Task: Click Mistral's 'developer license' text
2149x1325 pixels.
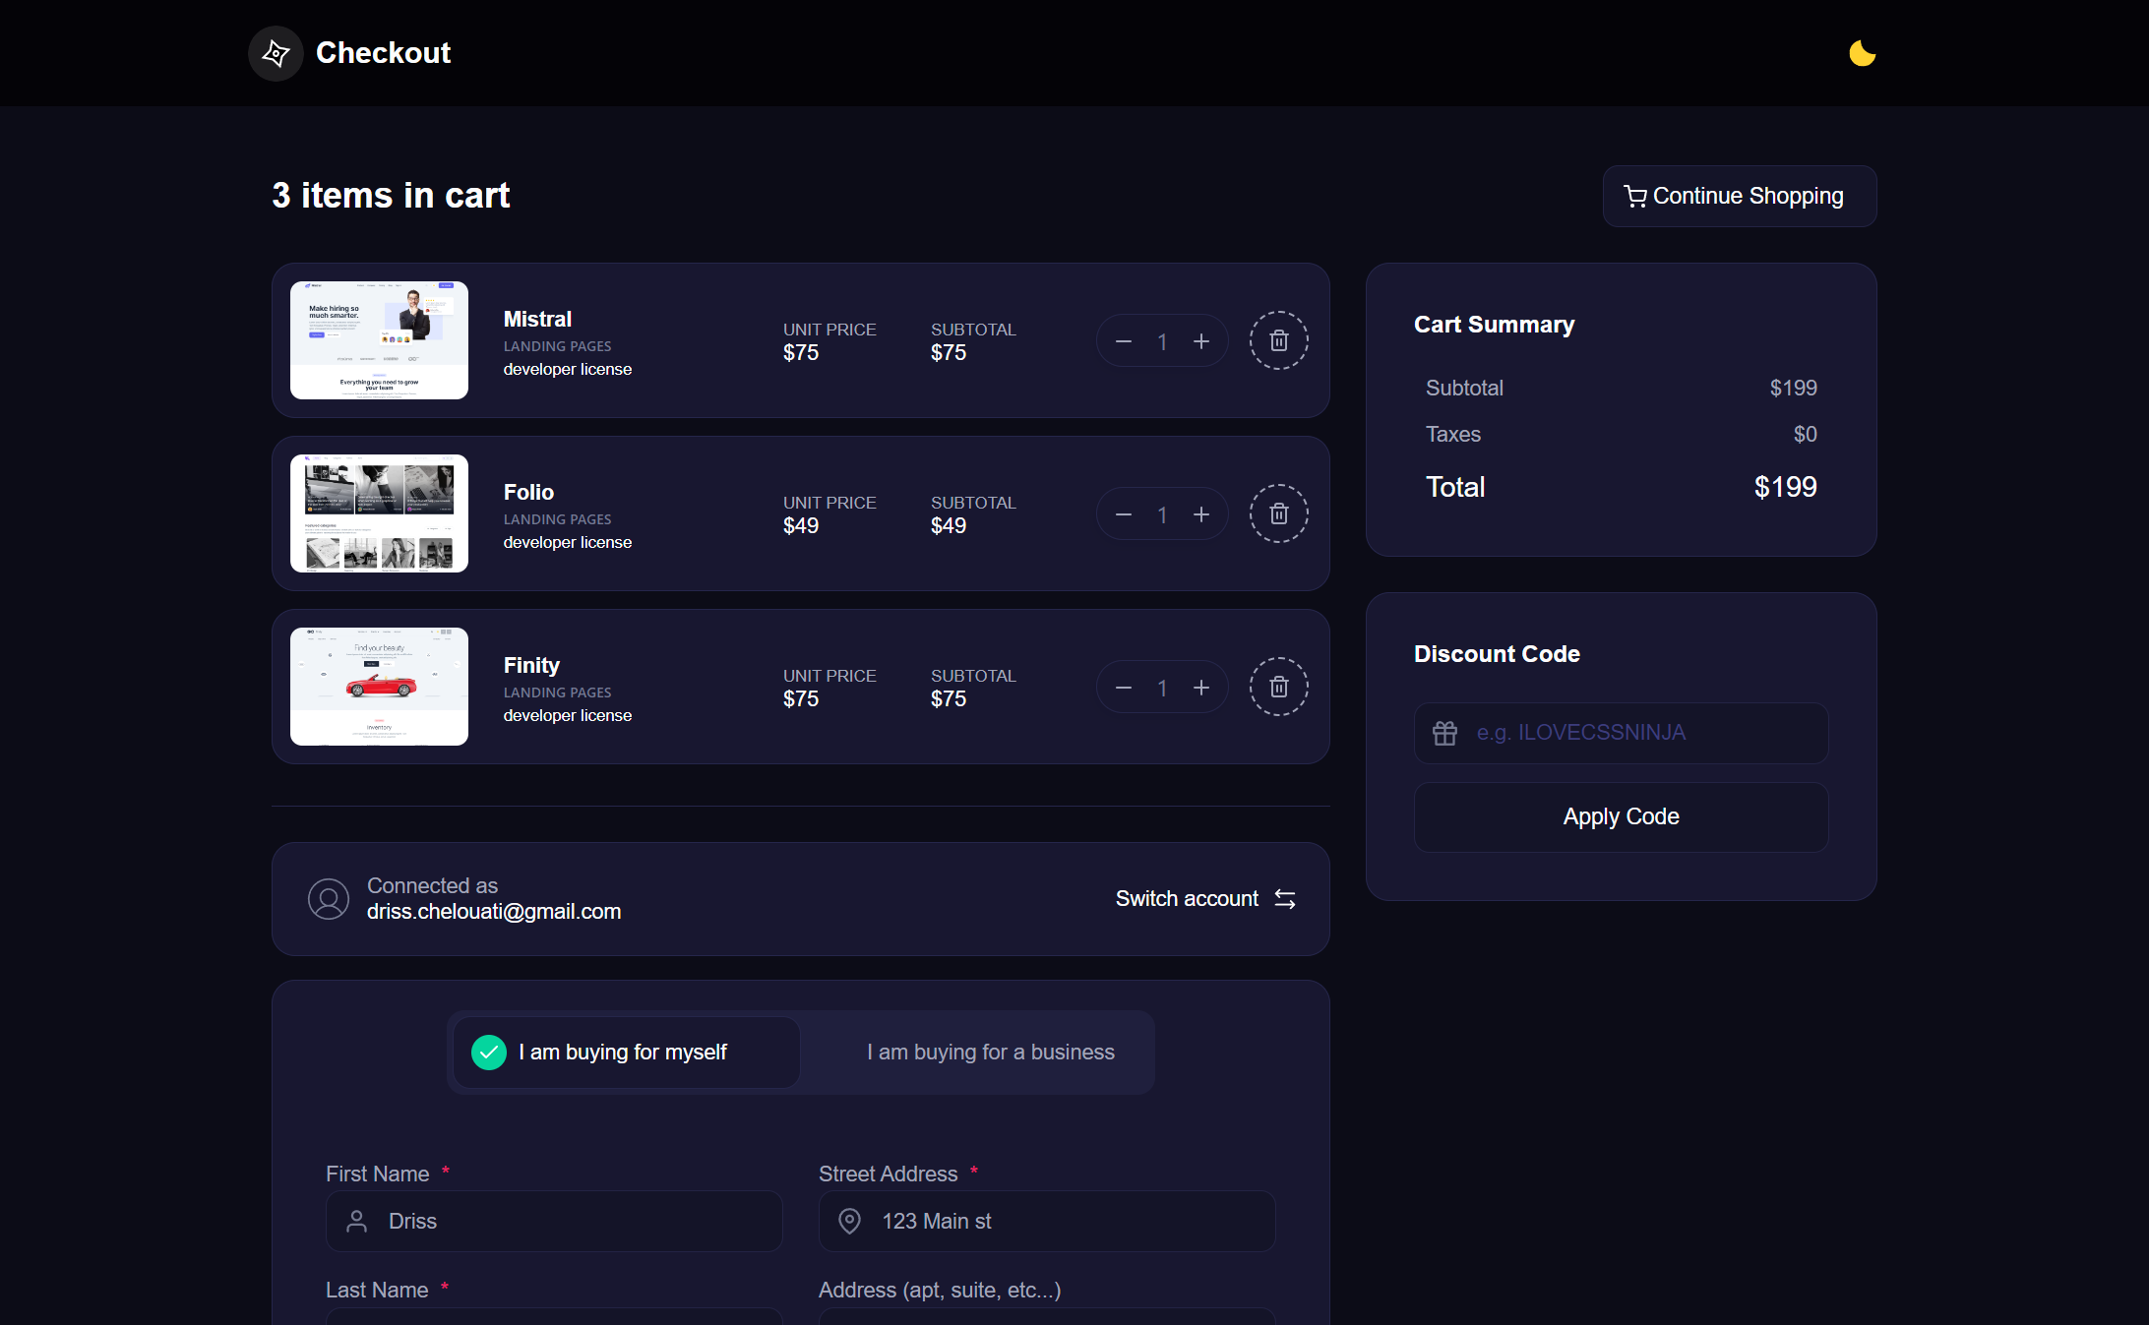Action: (x=568, y=370)
